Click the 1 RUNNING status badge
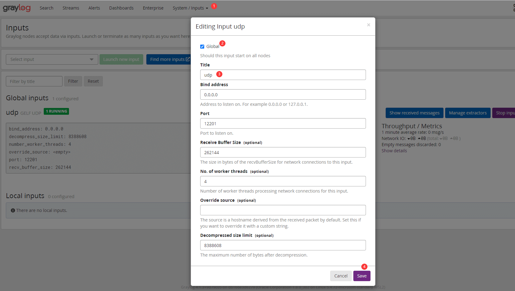The width and height of the screenshot is (515, 291). pyautogui.click(x=56, y=111)
